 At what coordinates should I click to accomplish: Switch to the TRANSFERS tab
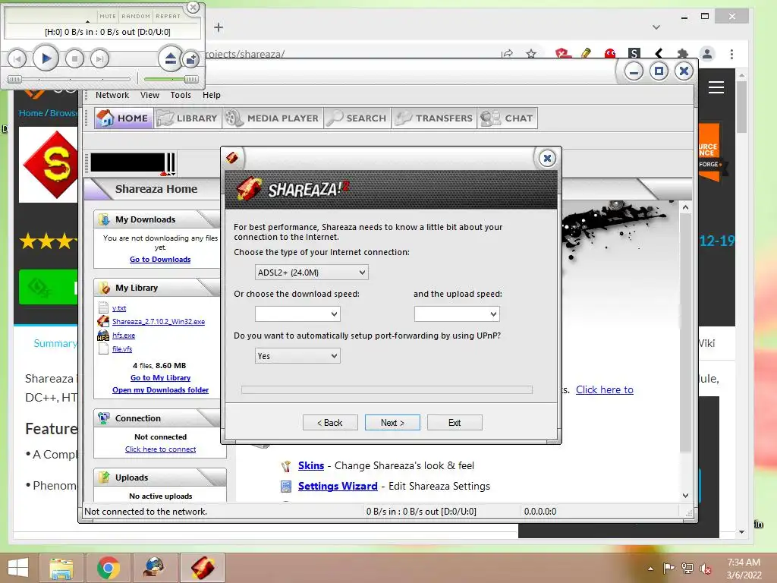(x=434, y=118)
